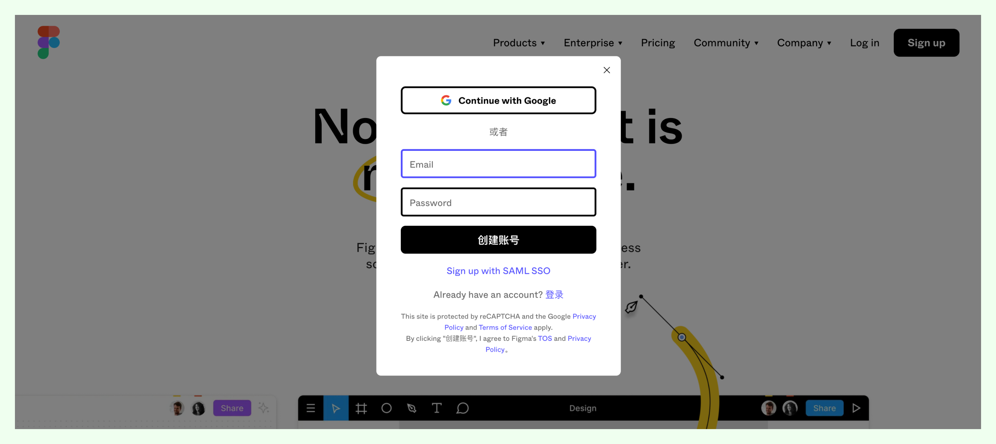The height and width of the screenshot is (444, 996).
Task: Open the Pricing page
Action: [x=658, y=42]
